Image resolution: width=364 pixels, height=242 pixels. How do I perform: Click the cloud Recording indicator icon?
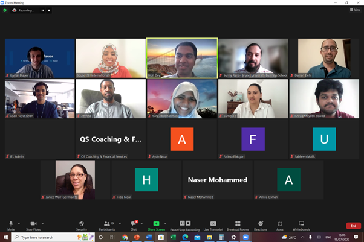[x=14, y=10]
